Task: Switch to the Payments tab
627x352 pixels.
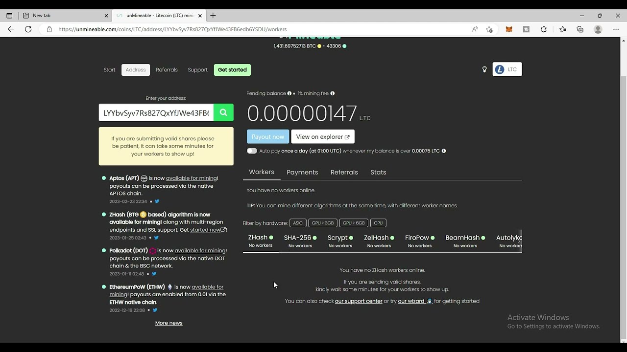Action: point(302,172)
